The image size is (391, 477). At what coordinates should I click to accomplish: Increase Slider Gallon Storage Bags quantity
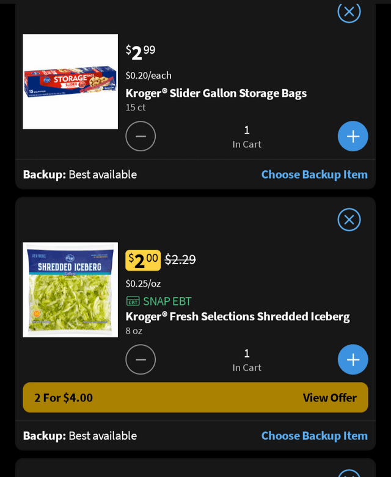pyautogui.click(x=353, y=136)
